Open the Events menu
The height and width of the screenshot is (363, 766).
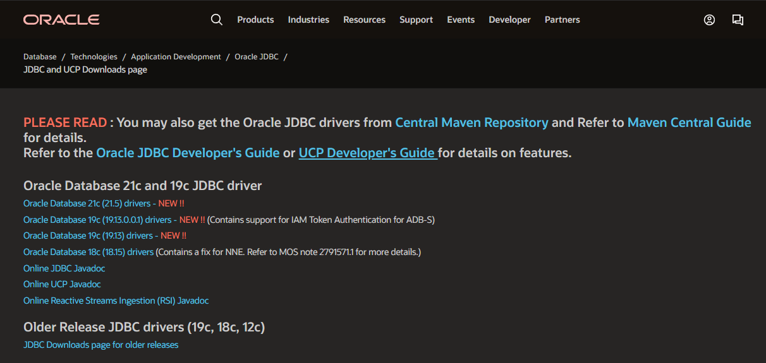coord(461,20)
